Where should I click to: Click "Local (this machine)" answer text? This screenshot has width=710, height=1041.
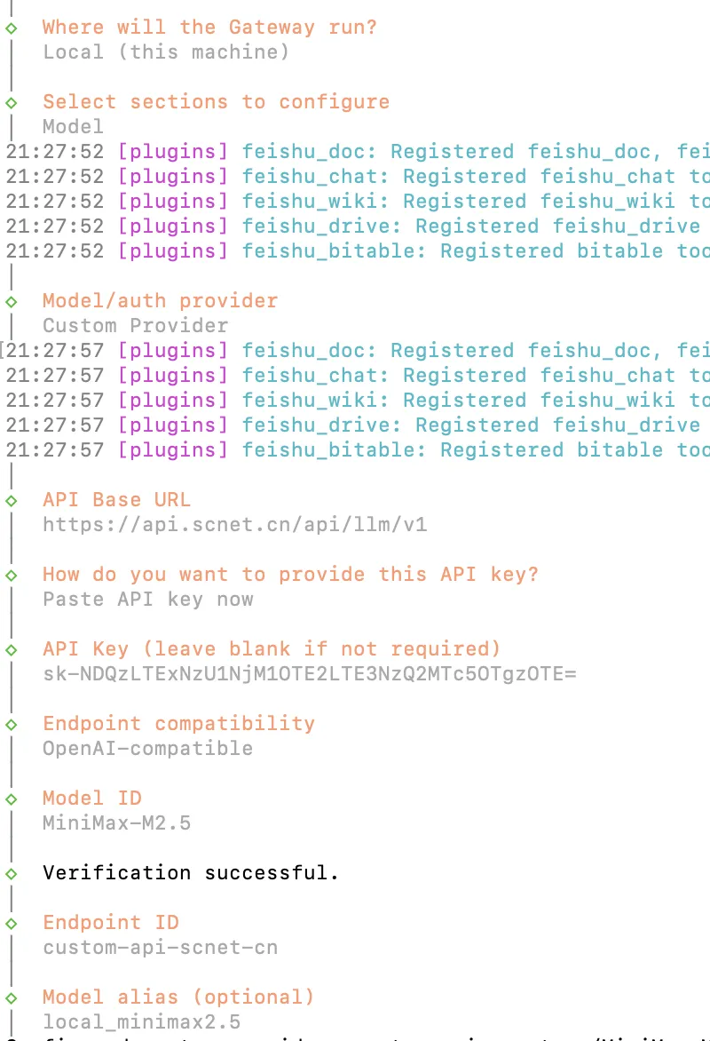point(167,52)
